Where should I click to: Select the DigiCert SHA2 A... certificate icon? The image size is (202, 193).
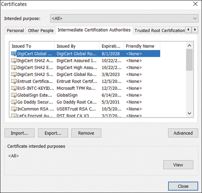pyautogui.click(x=14, y=61)
